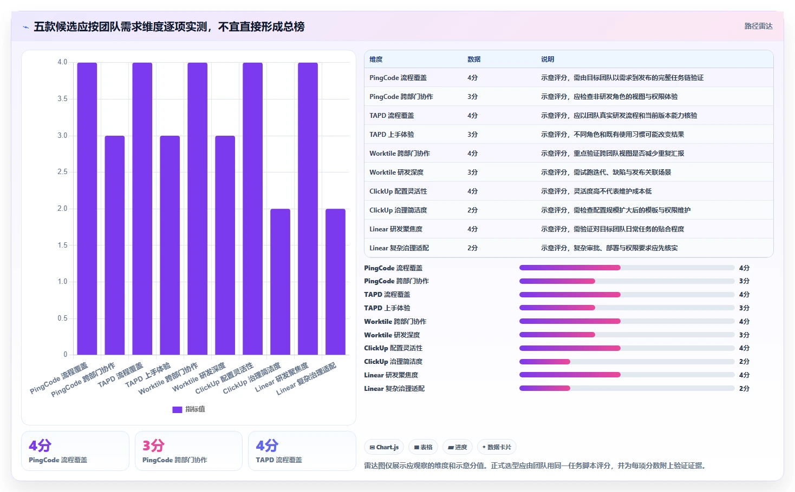Click the Linear 复杂治理适配 chart bar
The image size is (795, 492).
pyautogui.click(x=336, y=282)
